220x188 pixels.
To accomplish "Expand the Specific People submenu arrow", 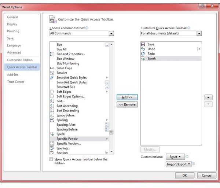I will (107, 139).
